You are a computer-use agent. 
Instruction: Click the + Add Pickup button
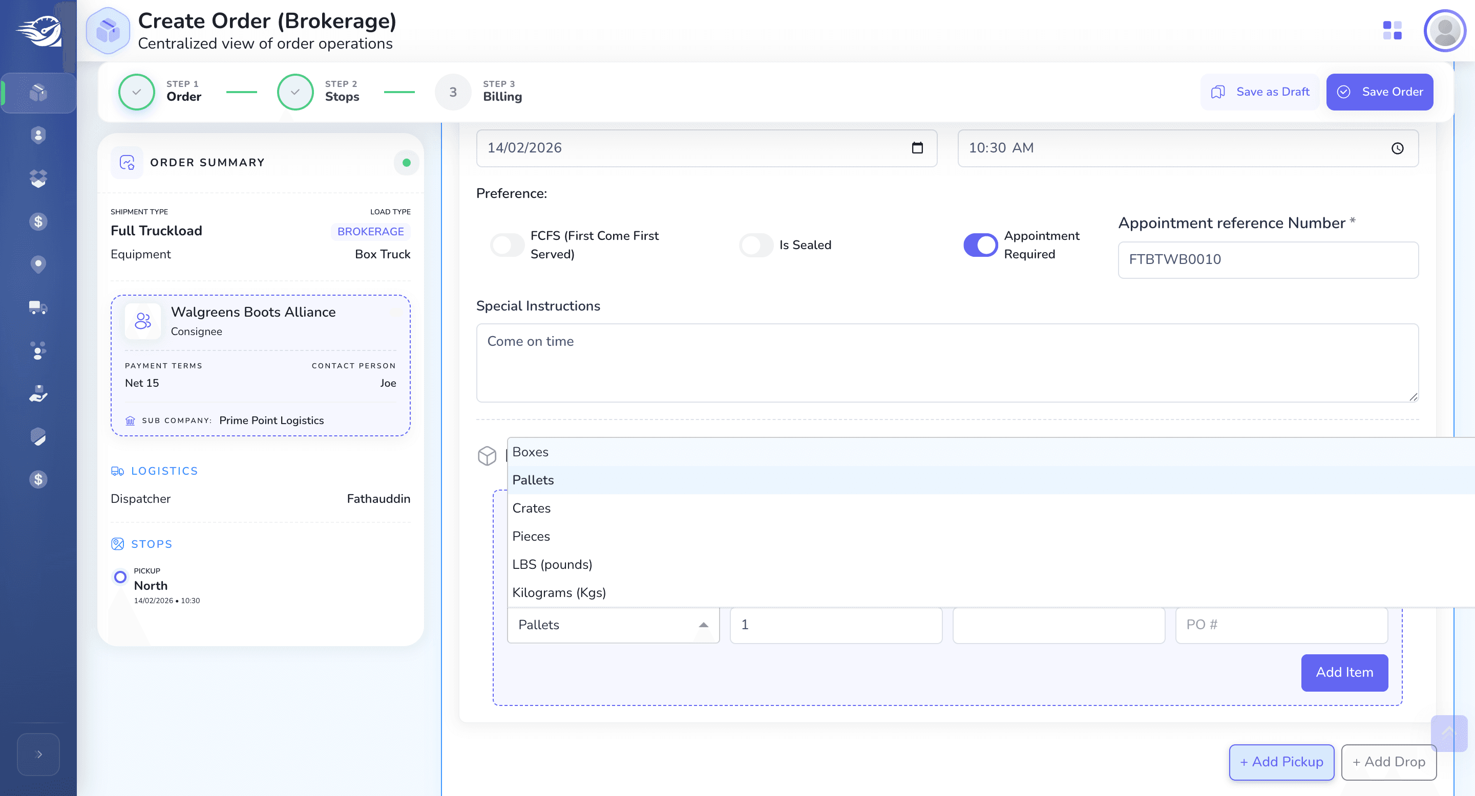[x=1281, y=762]
